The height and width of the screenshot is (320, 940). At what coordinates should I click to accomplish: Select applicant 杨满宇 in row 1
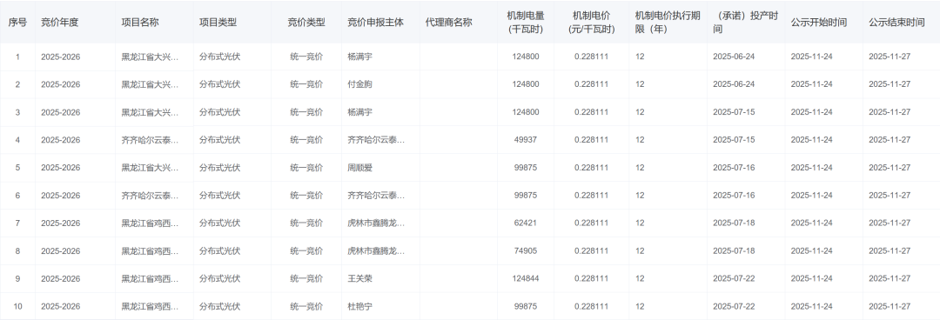point(359,57)
